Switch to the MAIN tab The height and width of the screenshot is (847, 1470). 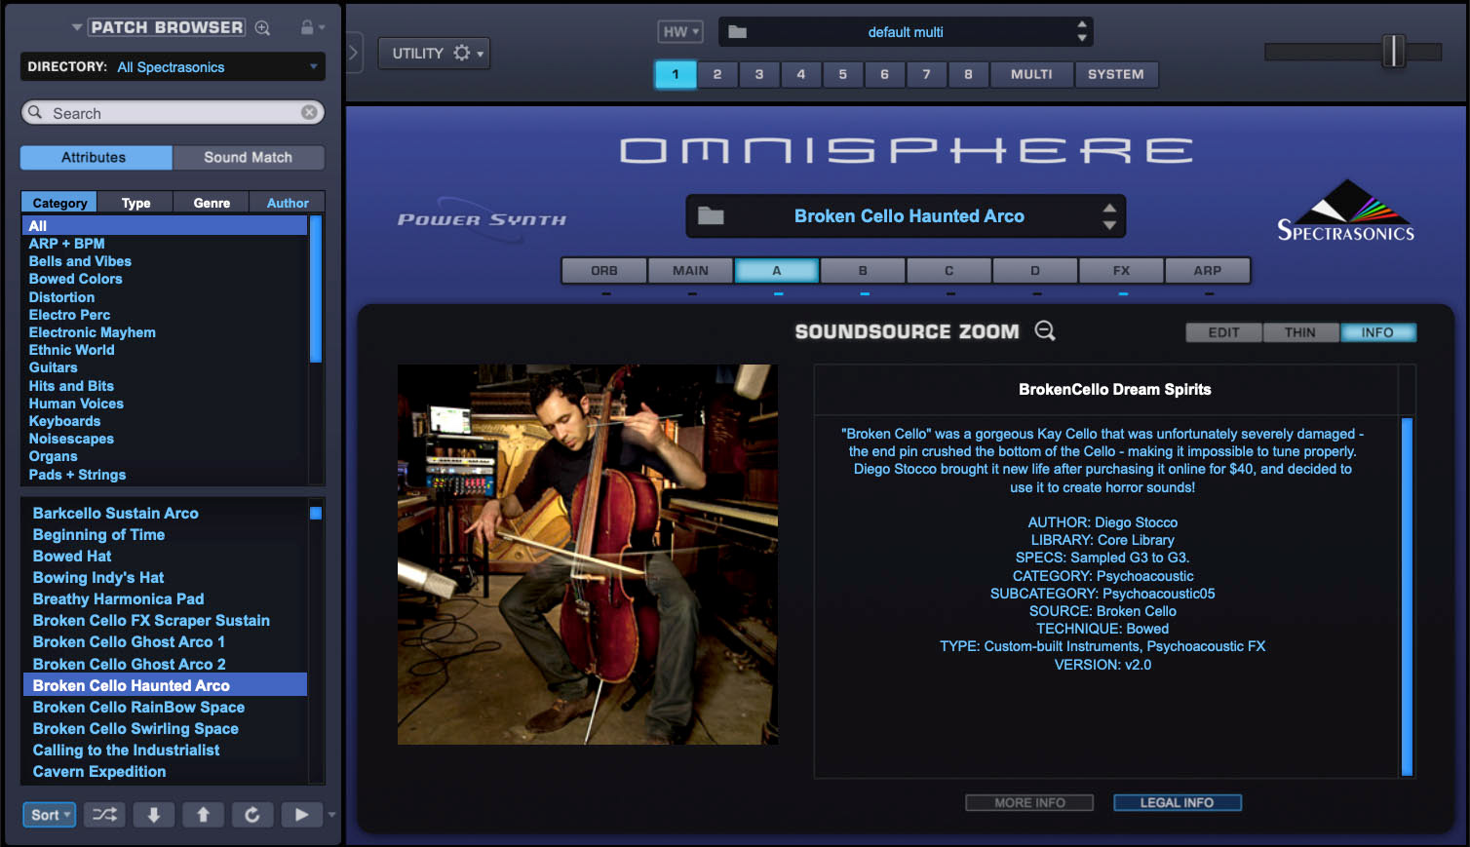690,270
